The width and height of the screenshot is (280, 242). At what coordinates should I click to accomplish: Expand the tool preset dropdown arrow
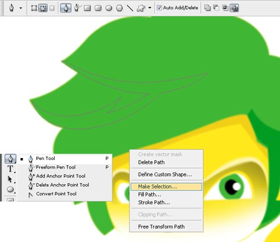(21, 8)
